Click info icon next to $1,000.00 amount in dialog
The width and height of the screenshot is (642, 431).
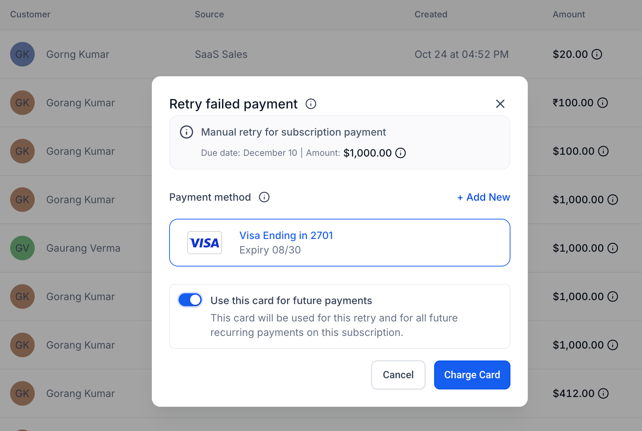(x=401, y=153)
